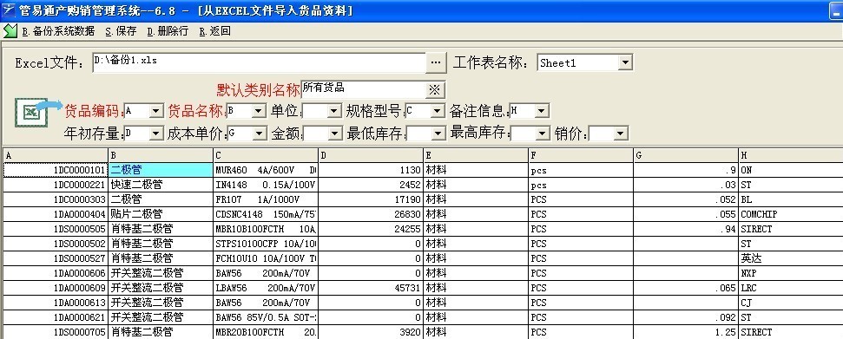Click the 英达 remark cell

coord(791,258)
